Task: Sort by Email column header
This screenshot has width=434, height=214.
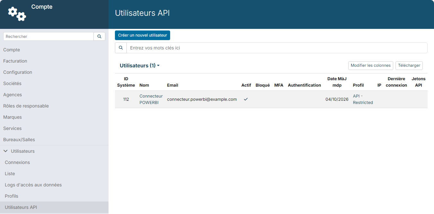Action: click(x=173, y=85)
